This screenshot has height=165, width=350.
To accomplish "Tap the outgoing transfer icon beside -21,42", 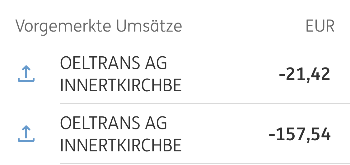I will pos(26,74).
